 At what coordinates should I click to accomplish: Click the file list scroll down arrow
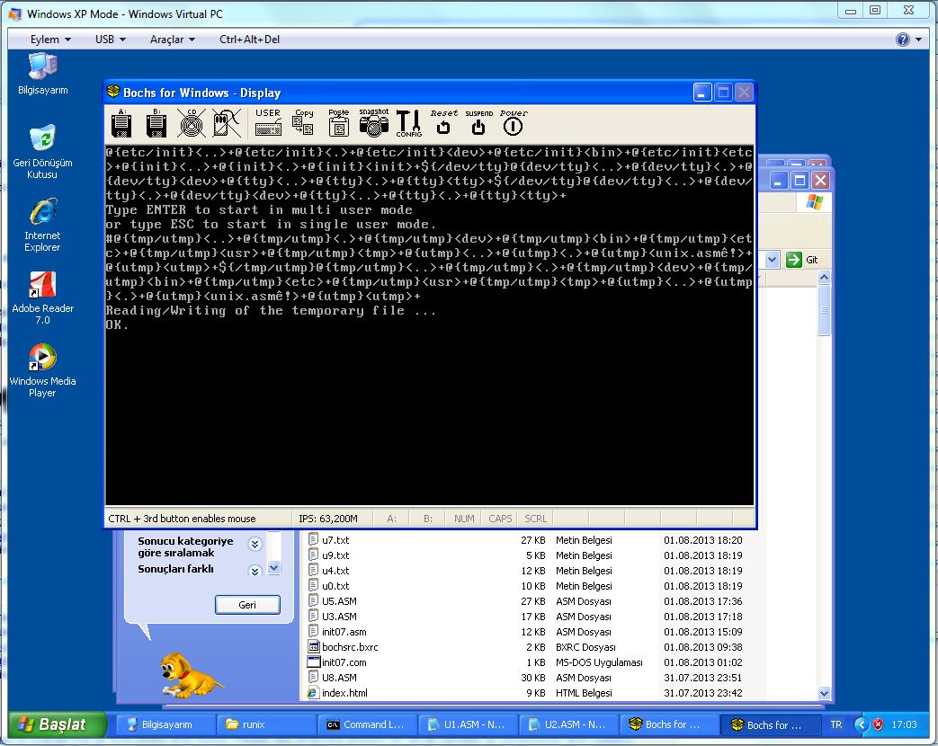pyautogui.click(x=825, y=693)
